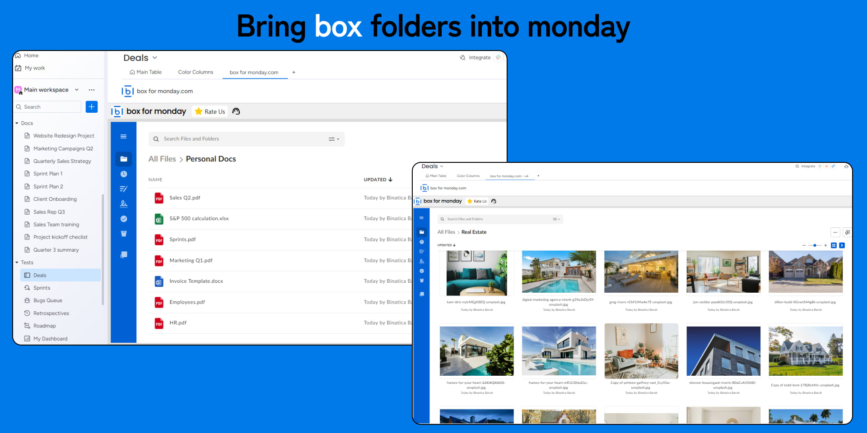867x433 pixels.
Task: Open Collections icon in Personal Docs blue sidebar
Action: 123,255
